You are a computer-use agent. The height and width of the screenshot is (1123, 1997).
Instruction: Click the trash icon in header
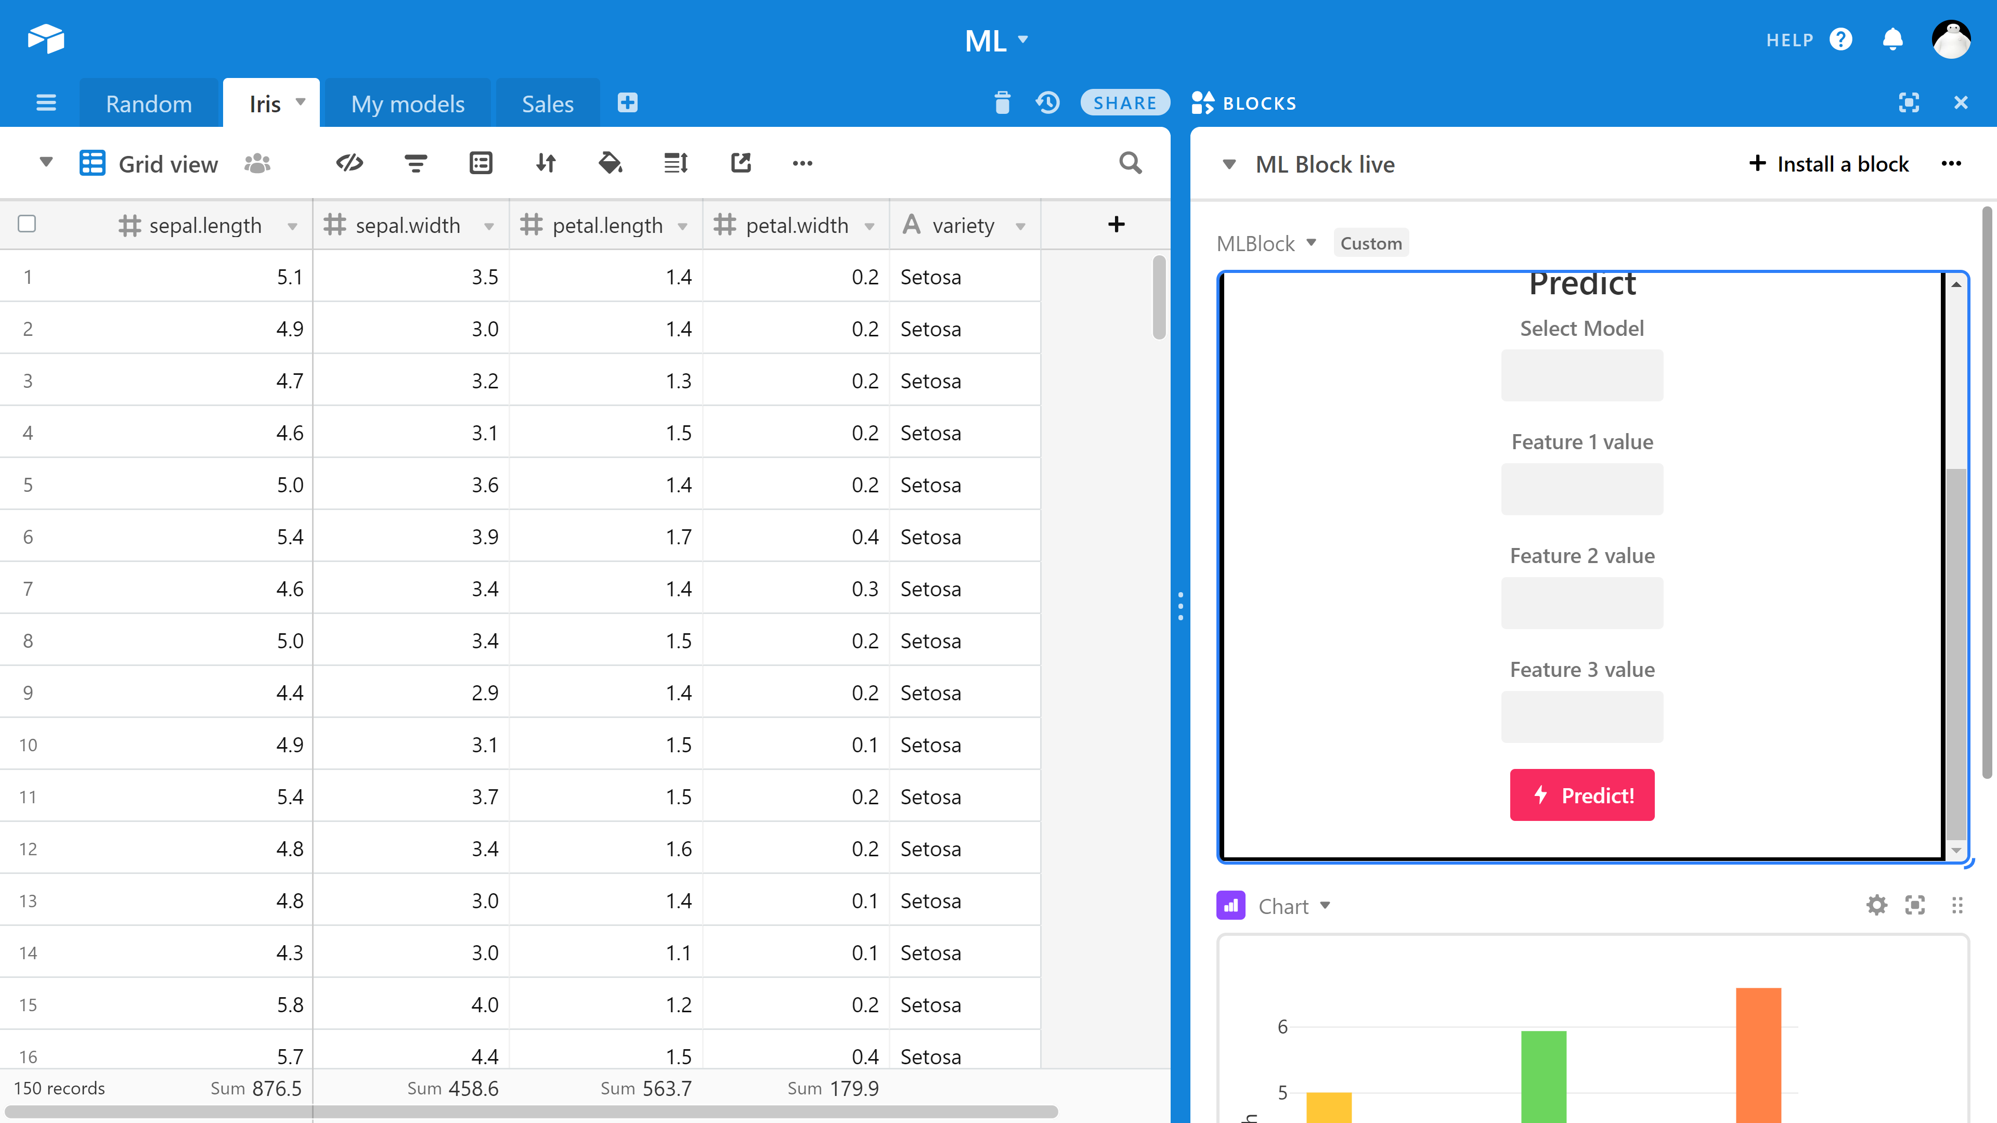click(x=1002, y=102)
